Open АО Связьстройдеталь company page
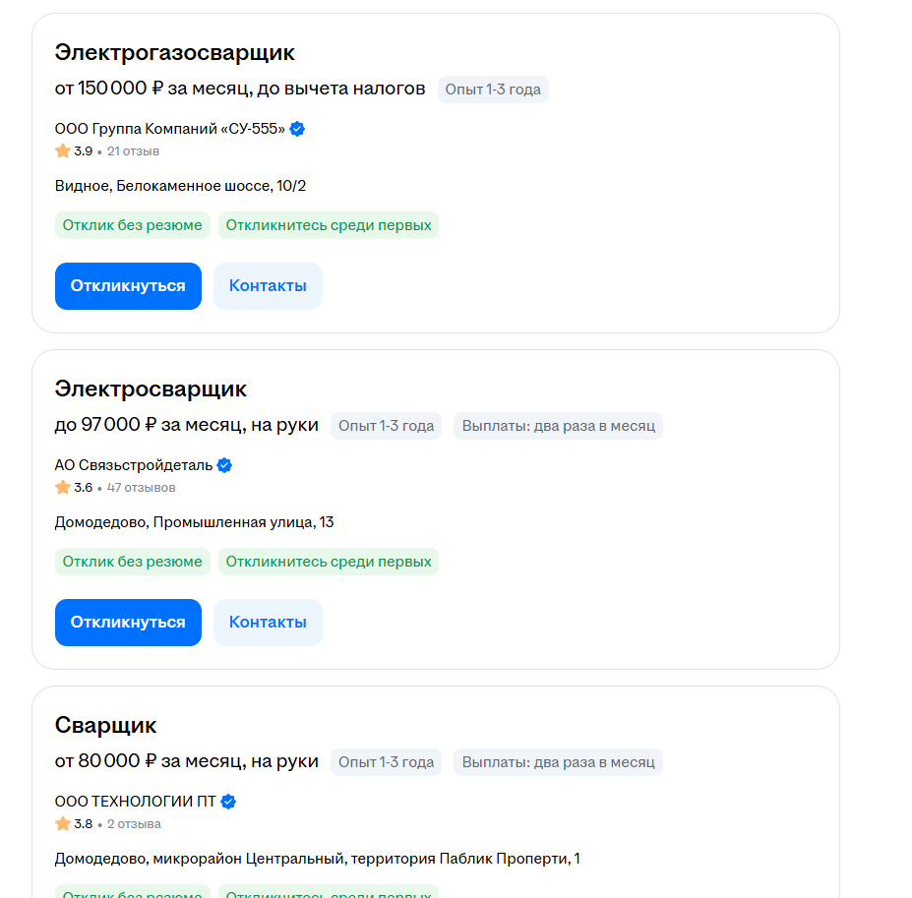Screen dimensions: 912x898 tap(133, 465)
